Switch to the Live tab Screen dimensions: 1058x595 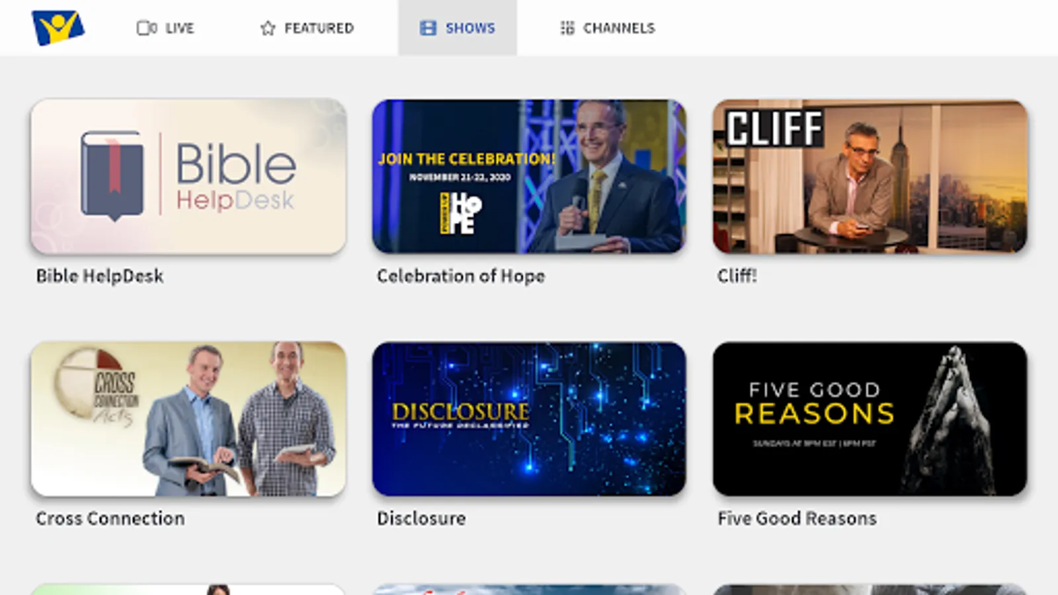coord(165,28)
